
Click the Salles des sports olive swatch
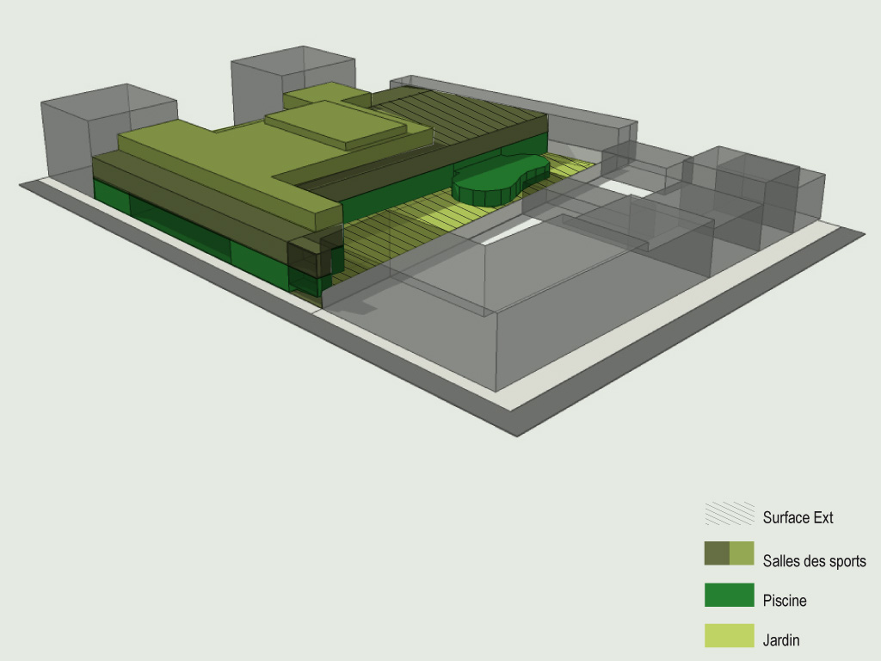coord(730,553)
